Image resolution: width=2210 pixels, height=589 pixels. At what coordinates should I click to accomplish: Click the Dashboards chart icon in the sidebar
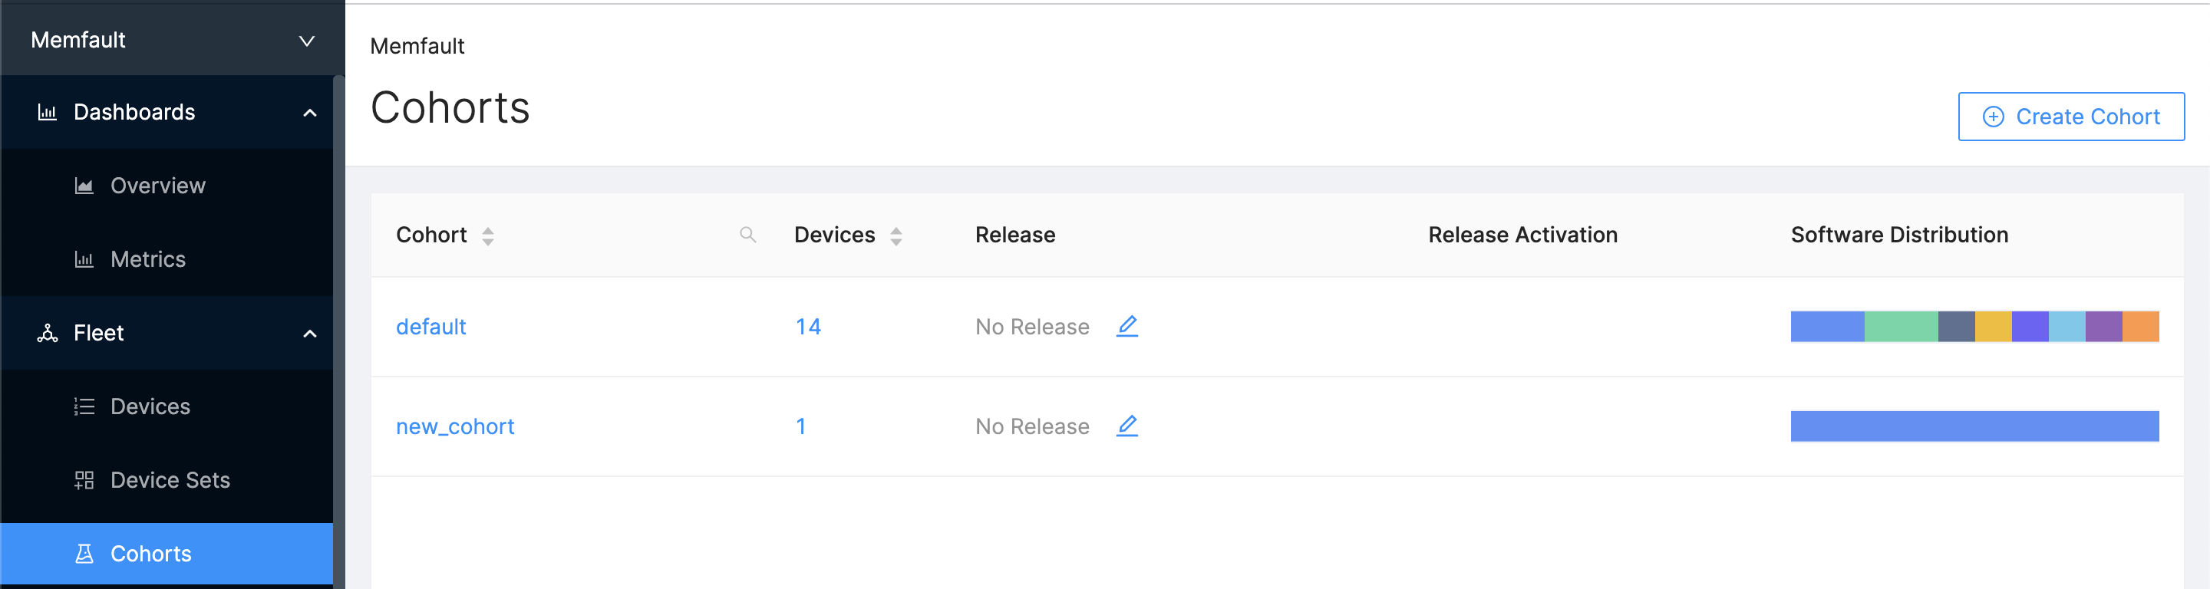point(47,112)
